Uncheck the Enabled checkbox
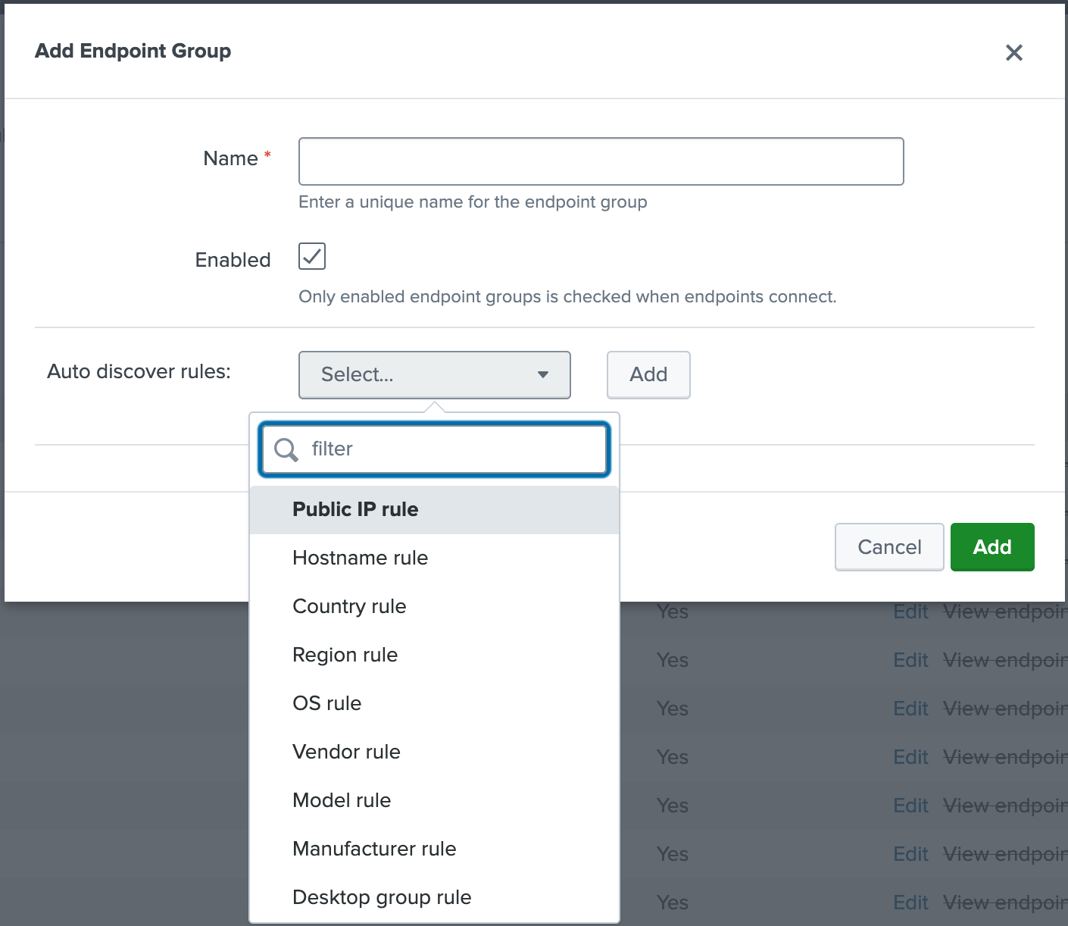This screenshot has width=1068, height=926. click(312, 257)
